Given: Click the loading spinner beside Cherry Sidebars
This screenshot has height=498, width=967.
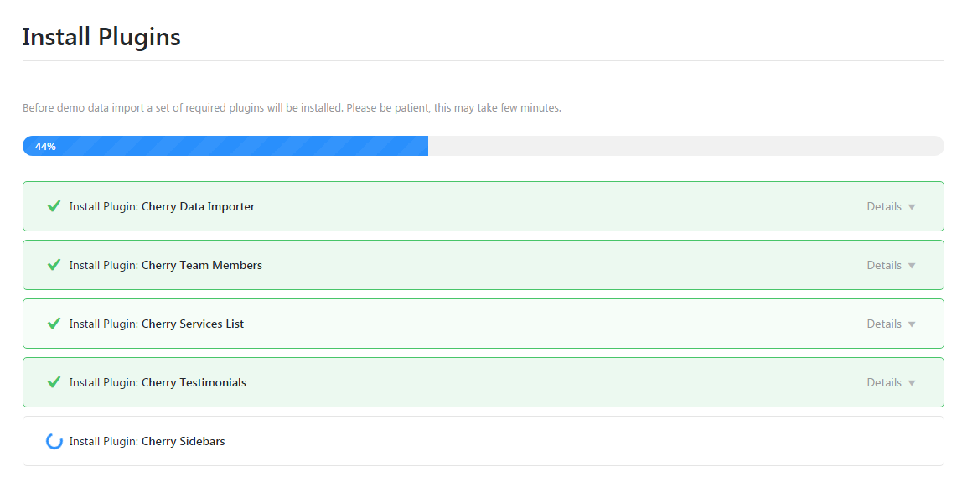Looking at the screenshot, I should click(x=54, y=440).
